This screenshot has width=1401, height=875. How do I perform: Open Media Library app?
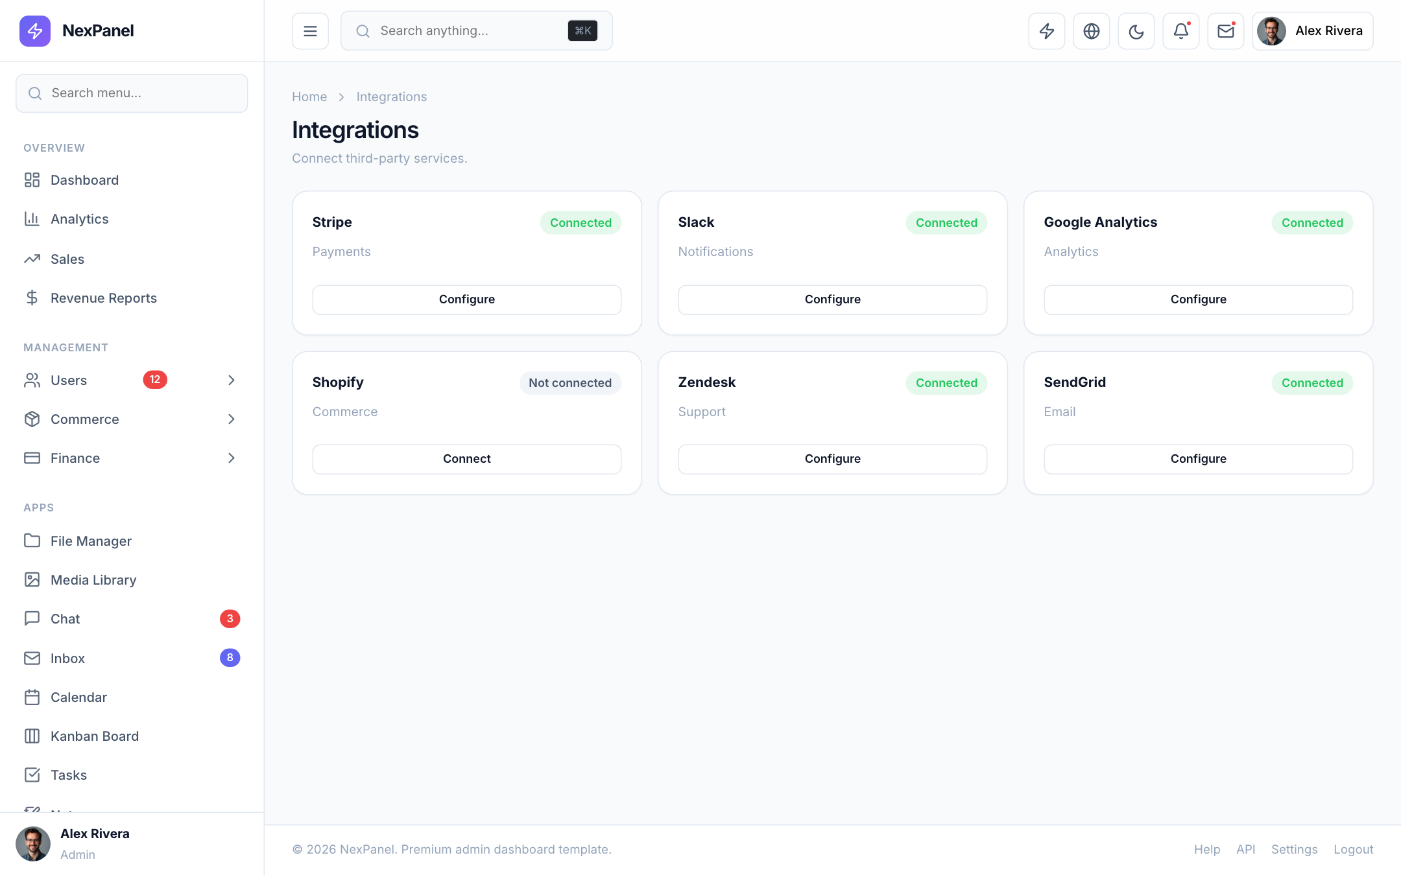click(x=132, y=579)
